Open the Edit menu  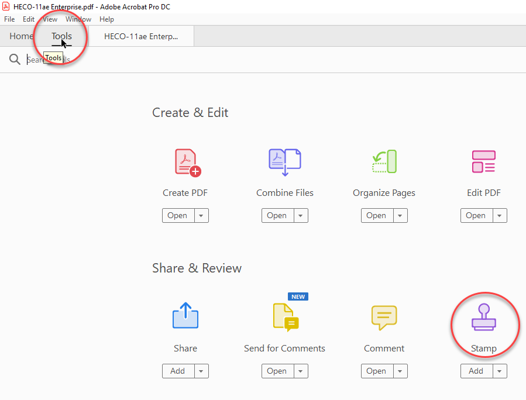click(29, 19)
